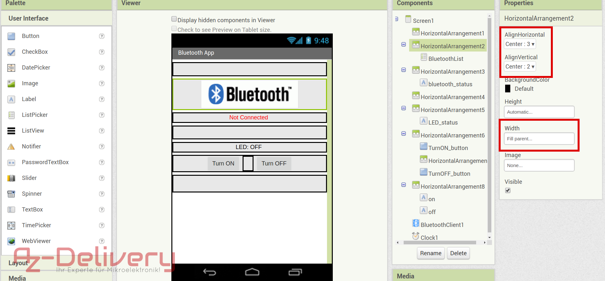Select the off label in tree
Viewport: 605px width, 281px height.
[432, 212]
